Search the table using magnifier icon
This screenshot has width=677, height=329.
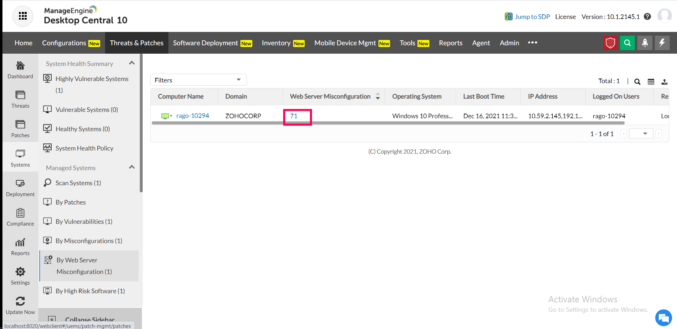(637, 82)
